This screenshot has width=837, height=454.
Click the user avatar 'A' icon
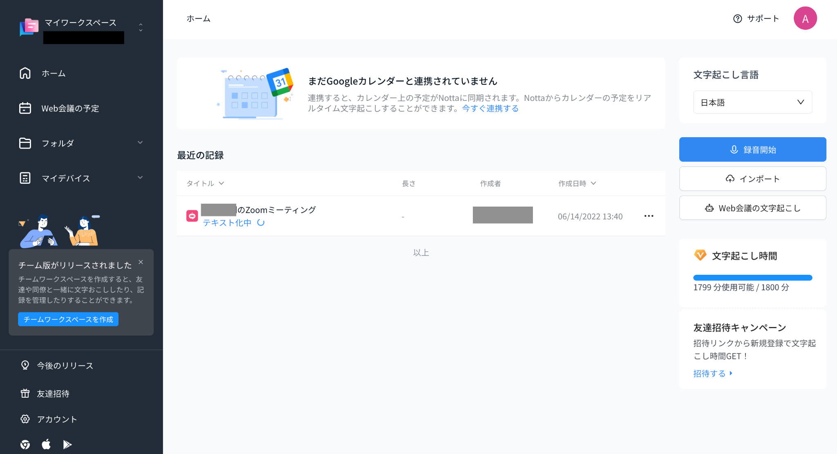(805, 18)
